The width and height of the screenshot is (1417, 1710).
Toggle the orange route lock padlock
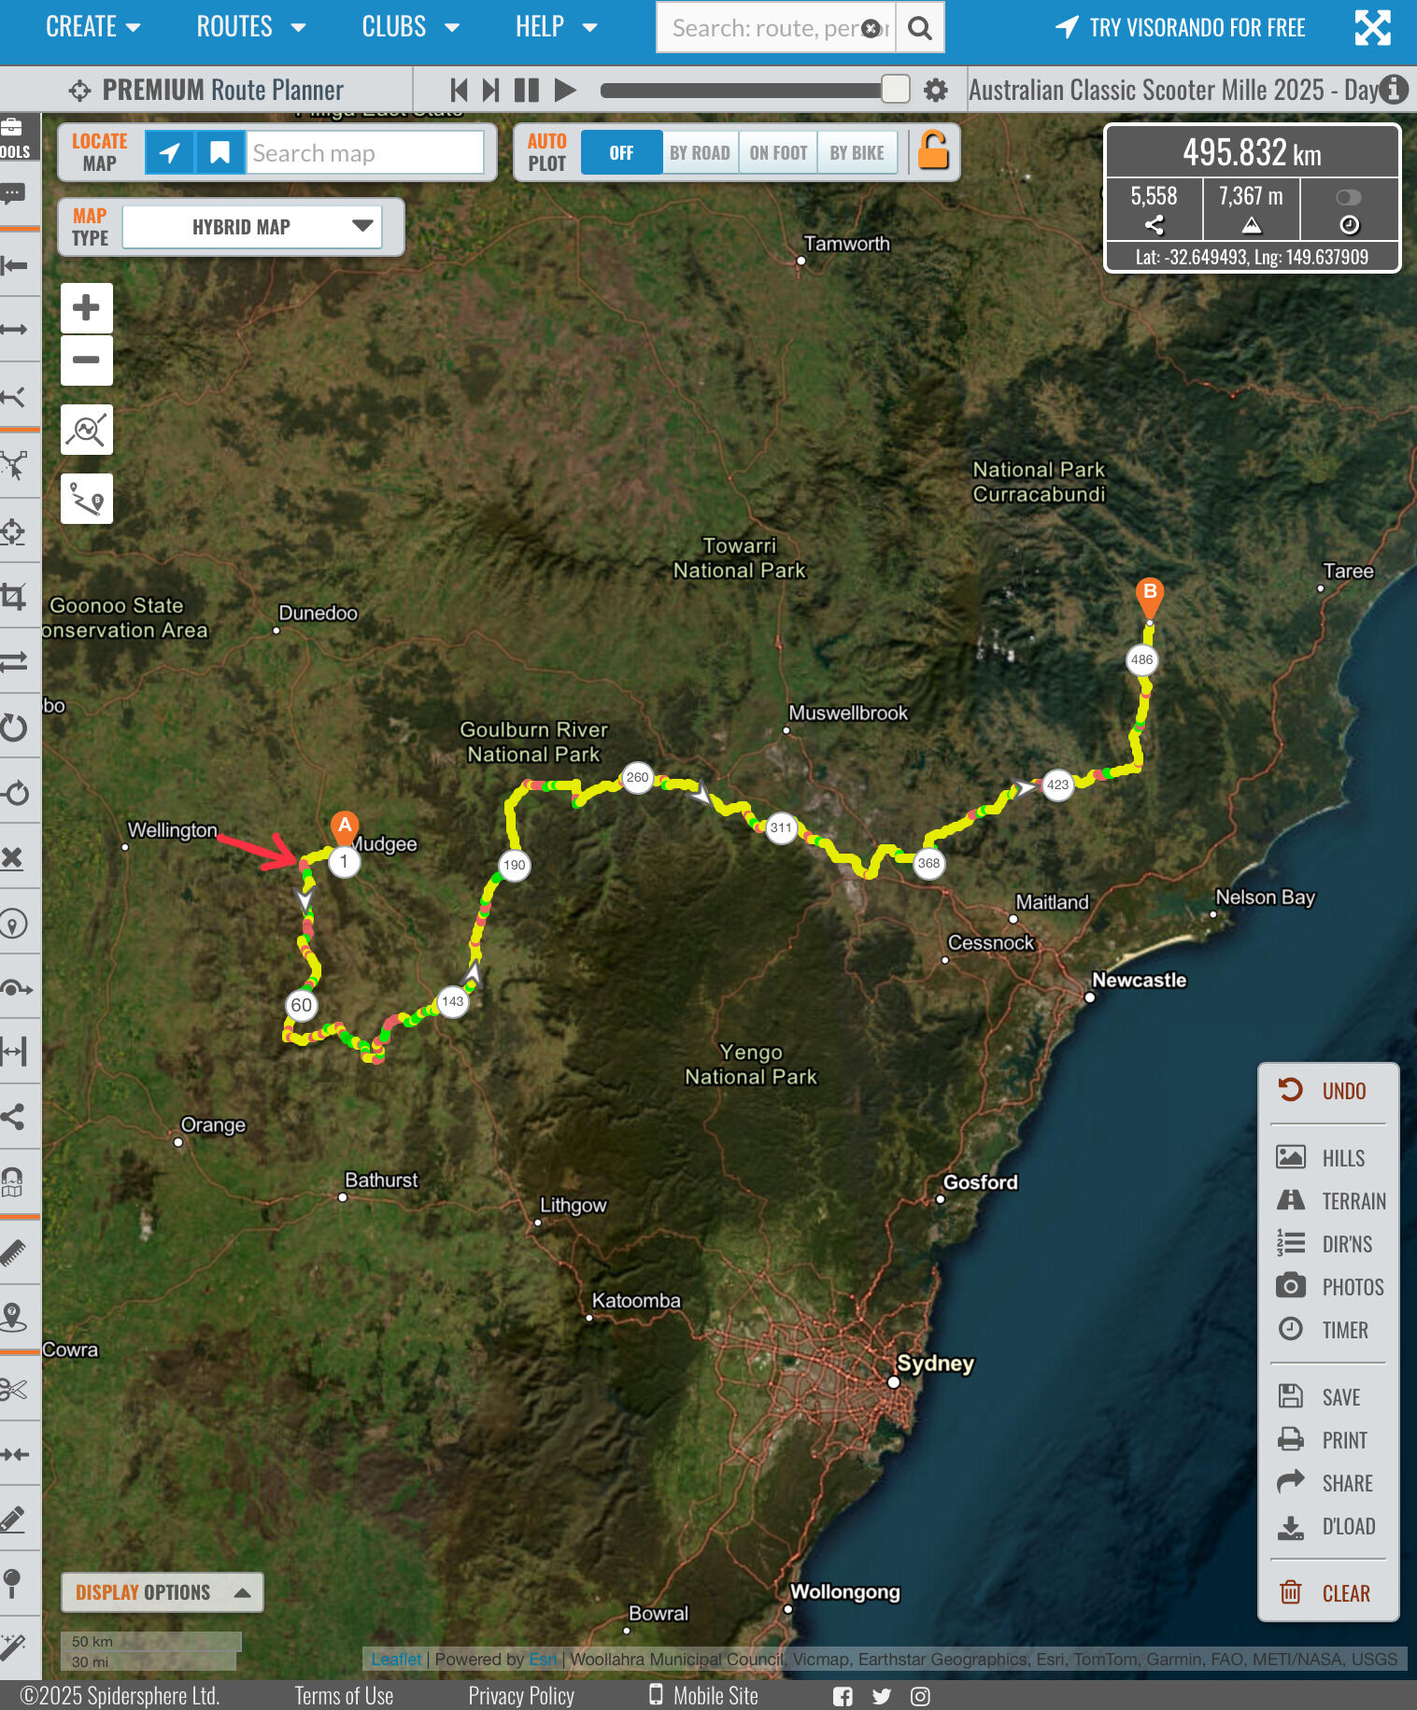(x=932, y=151)
